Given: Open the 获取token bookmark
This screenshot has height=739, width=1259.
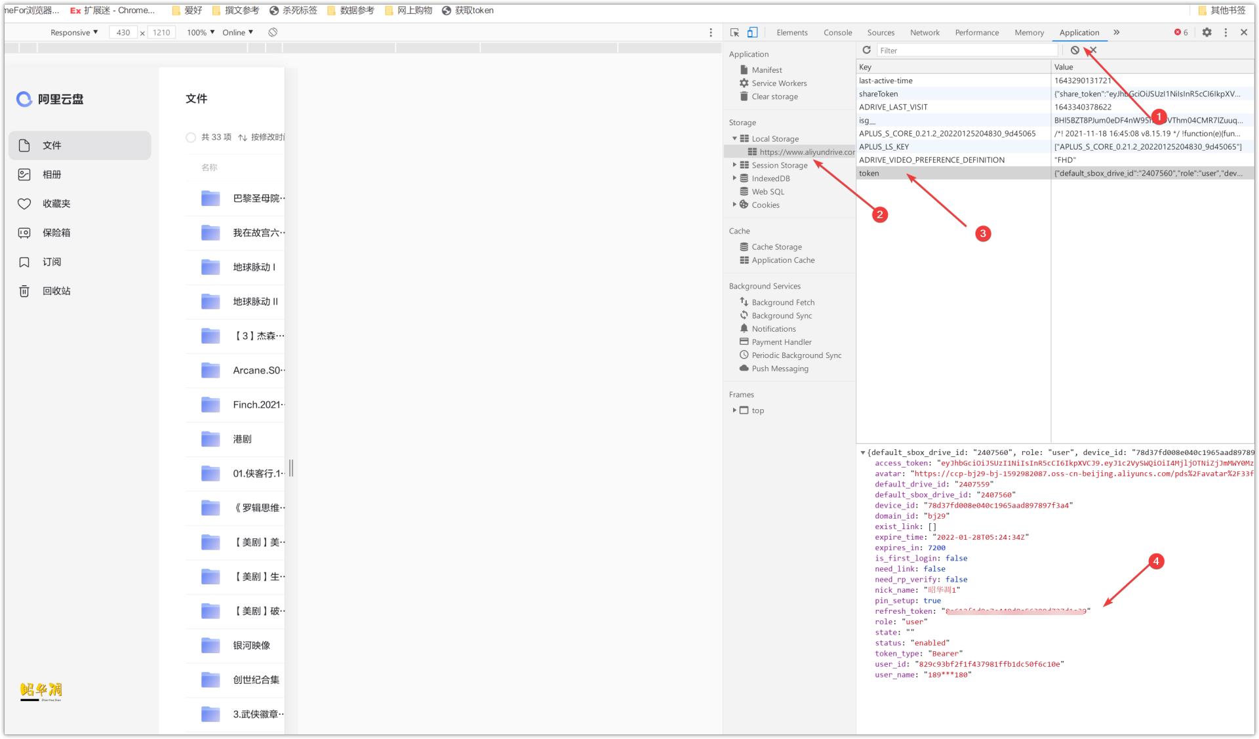Looking at the screenshot, I should [x=468, y=10].
